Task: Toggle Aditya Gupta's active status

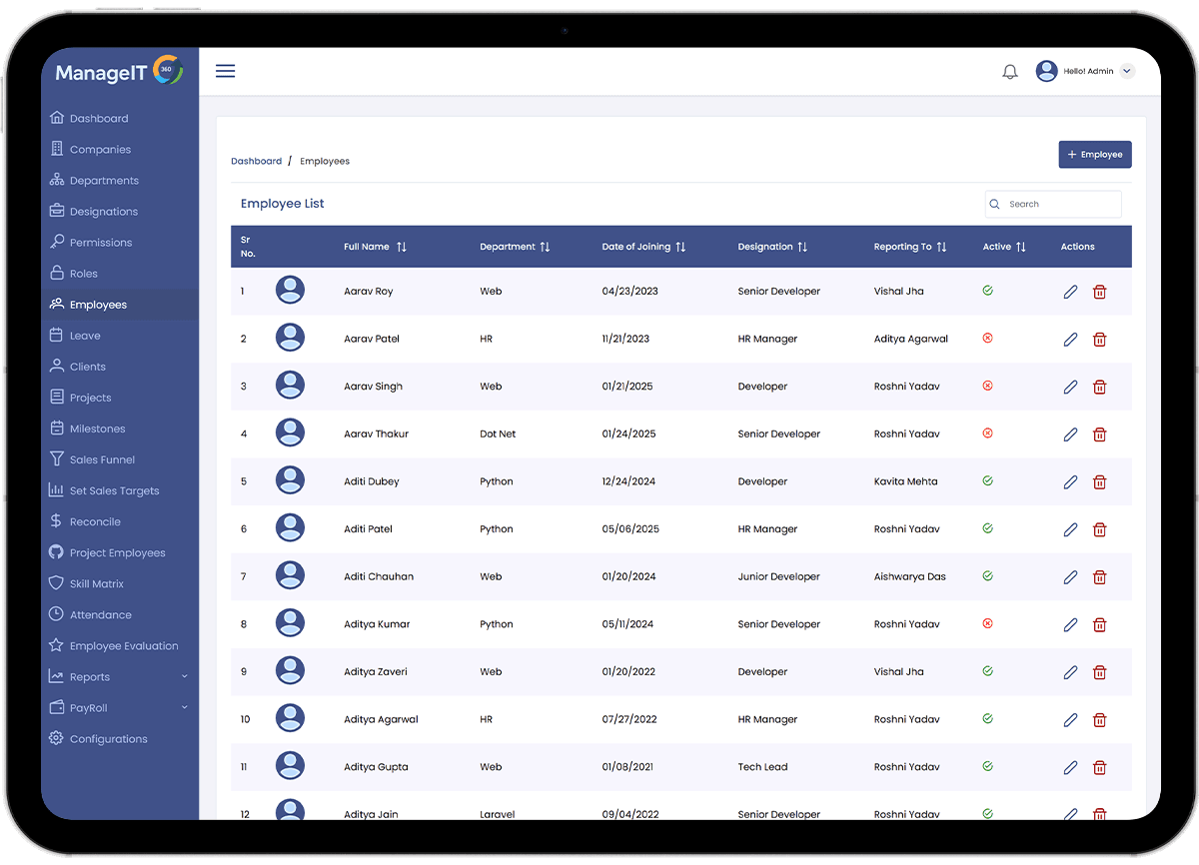Action: (x=987, y=766)
